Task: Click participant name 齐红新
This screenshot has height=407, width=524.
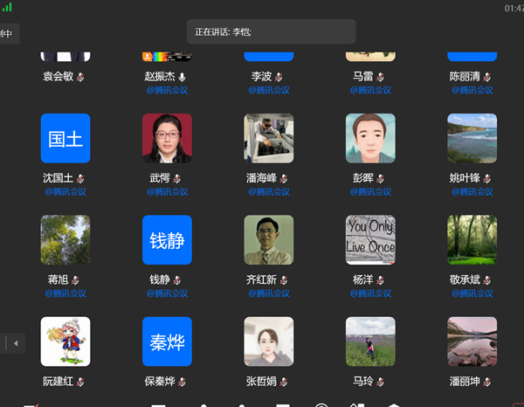Action: pos(258,280)
